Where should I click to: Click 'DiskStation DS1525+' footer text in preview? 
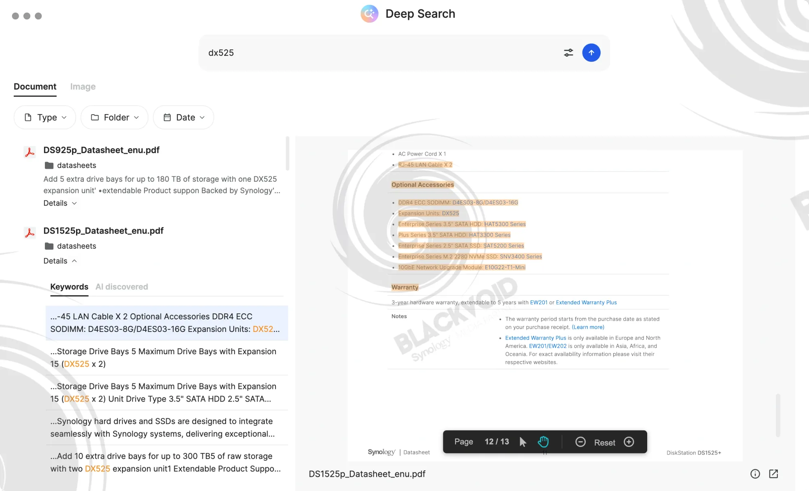point(694,453)
